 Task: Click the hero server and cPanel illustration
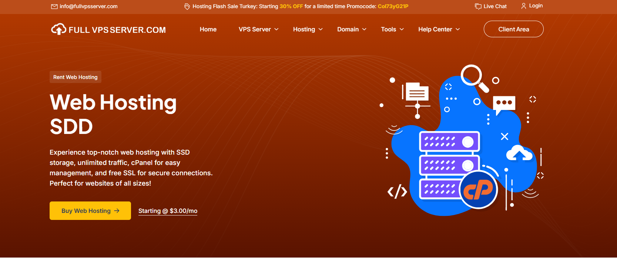[462, 140]
